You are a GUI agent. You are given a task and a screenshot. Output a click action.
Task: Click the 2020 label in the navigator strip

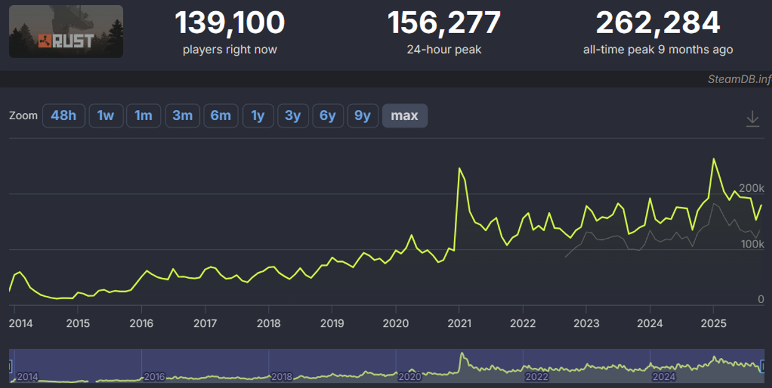pyautogui.click(x=410, y=377)
